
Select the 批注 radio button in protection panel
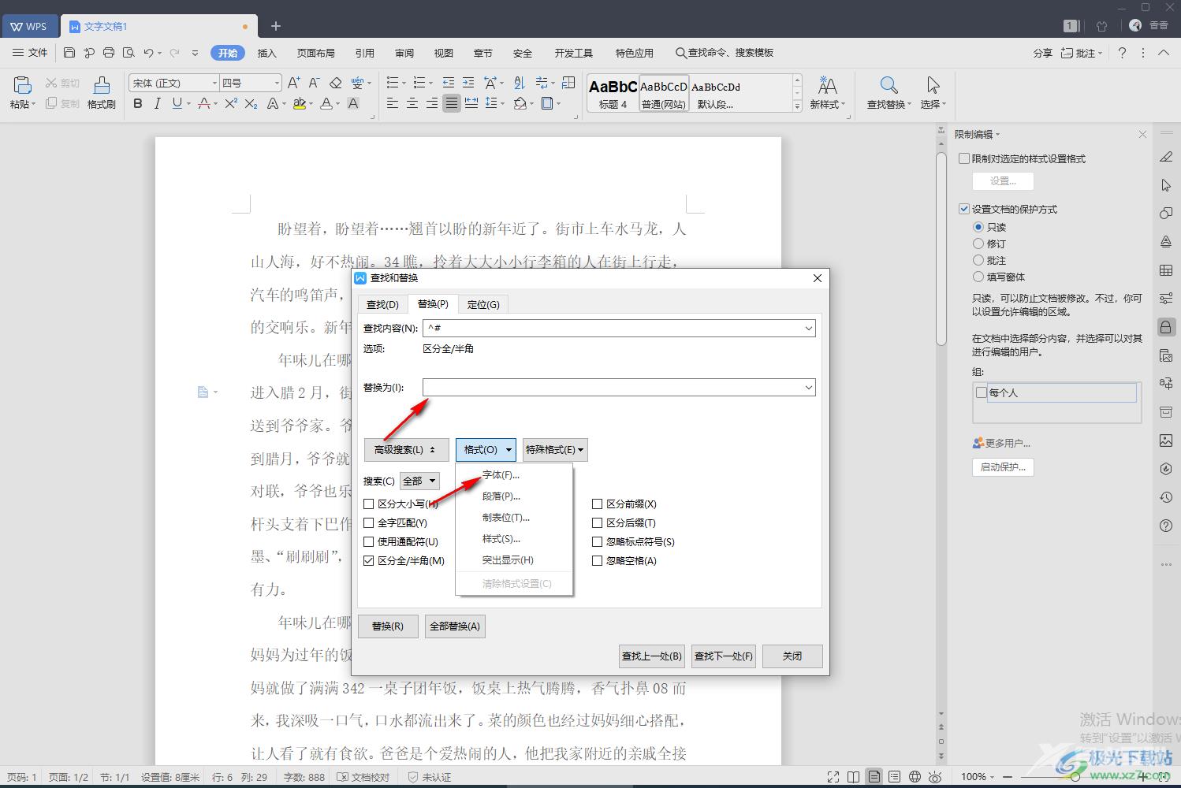tap(978, 260)
